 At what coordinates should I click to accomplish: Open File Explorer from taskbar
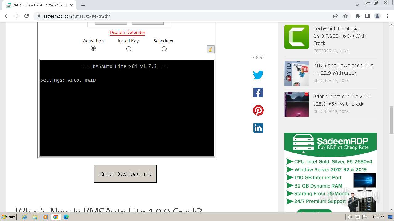[x=35, y=217]
